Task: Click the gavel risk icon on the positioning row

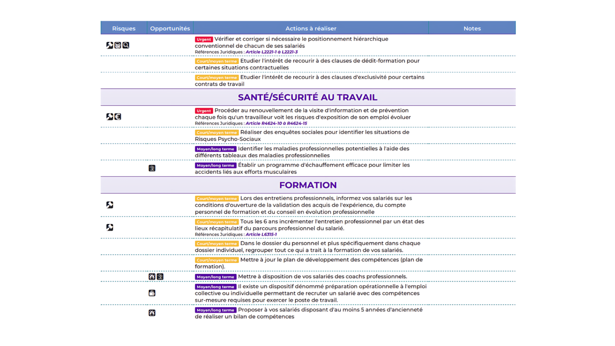Action: point(110,45)
